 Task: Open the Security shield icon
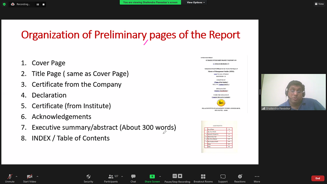(88, 177)
